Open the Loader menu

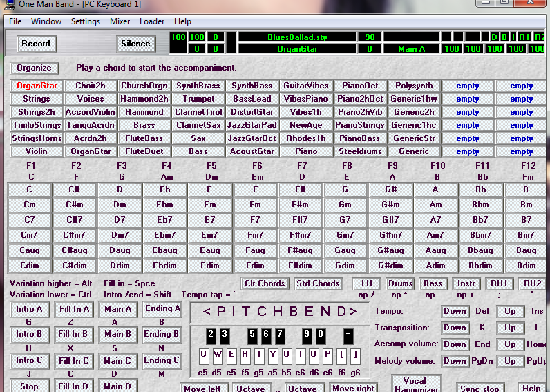point(152,21)
